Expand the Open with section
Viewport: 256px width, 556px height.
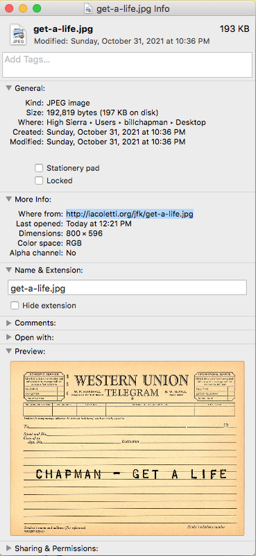tap(9, 337)
